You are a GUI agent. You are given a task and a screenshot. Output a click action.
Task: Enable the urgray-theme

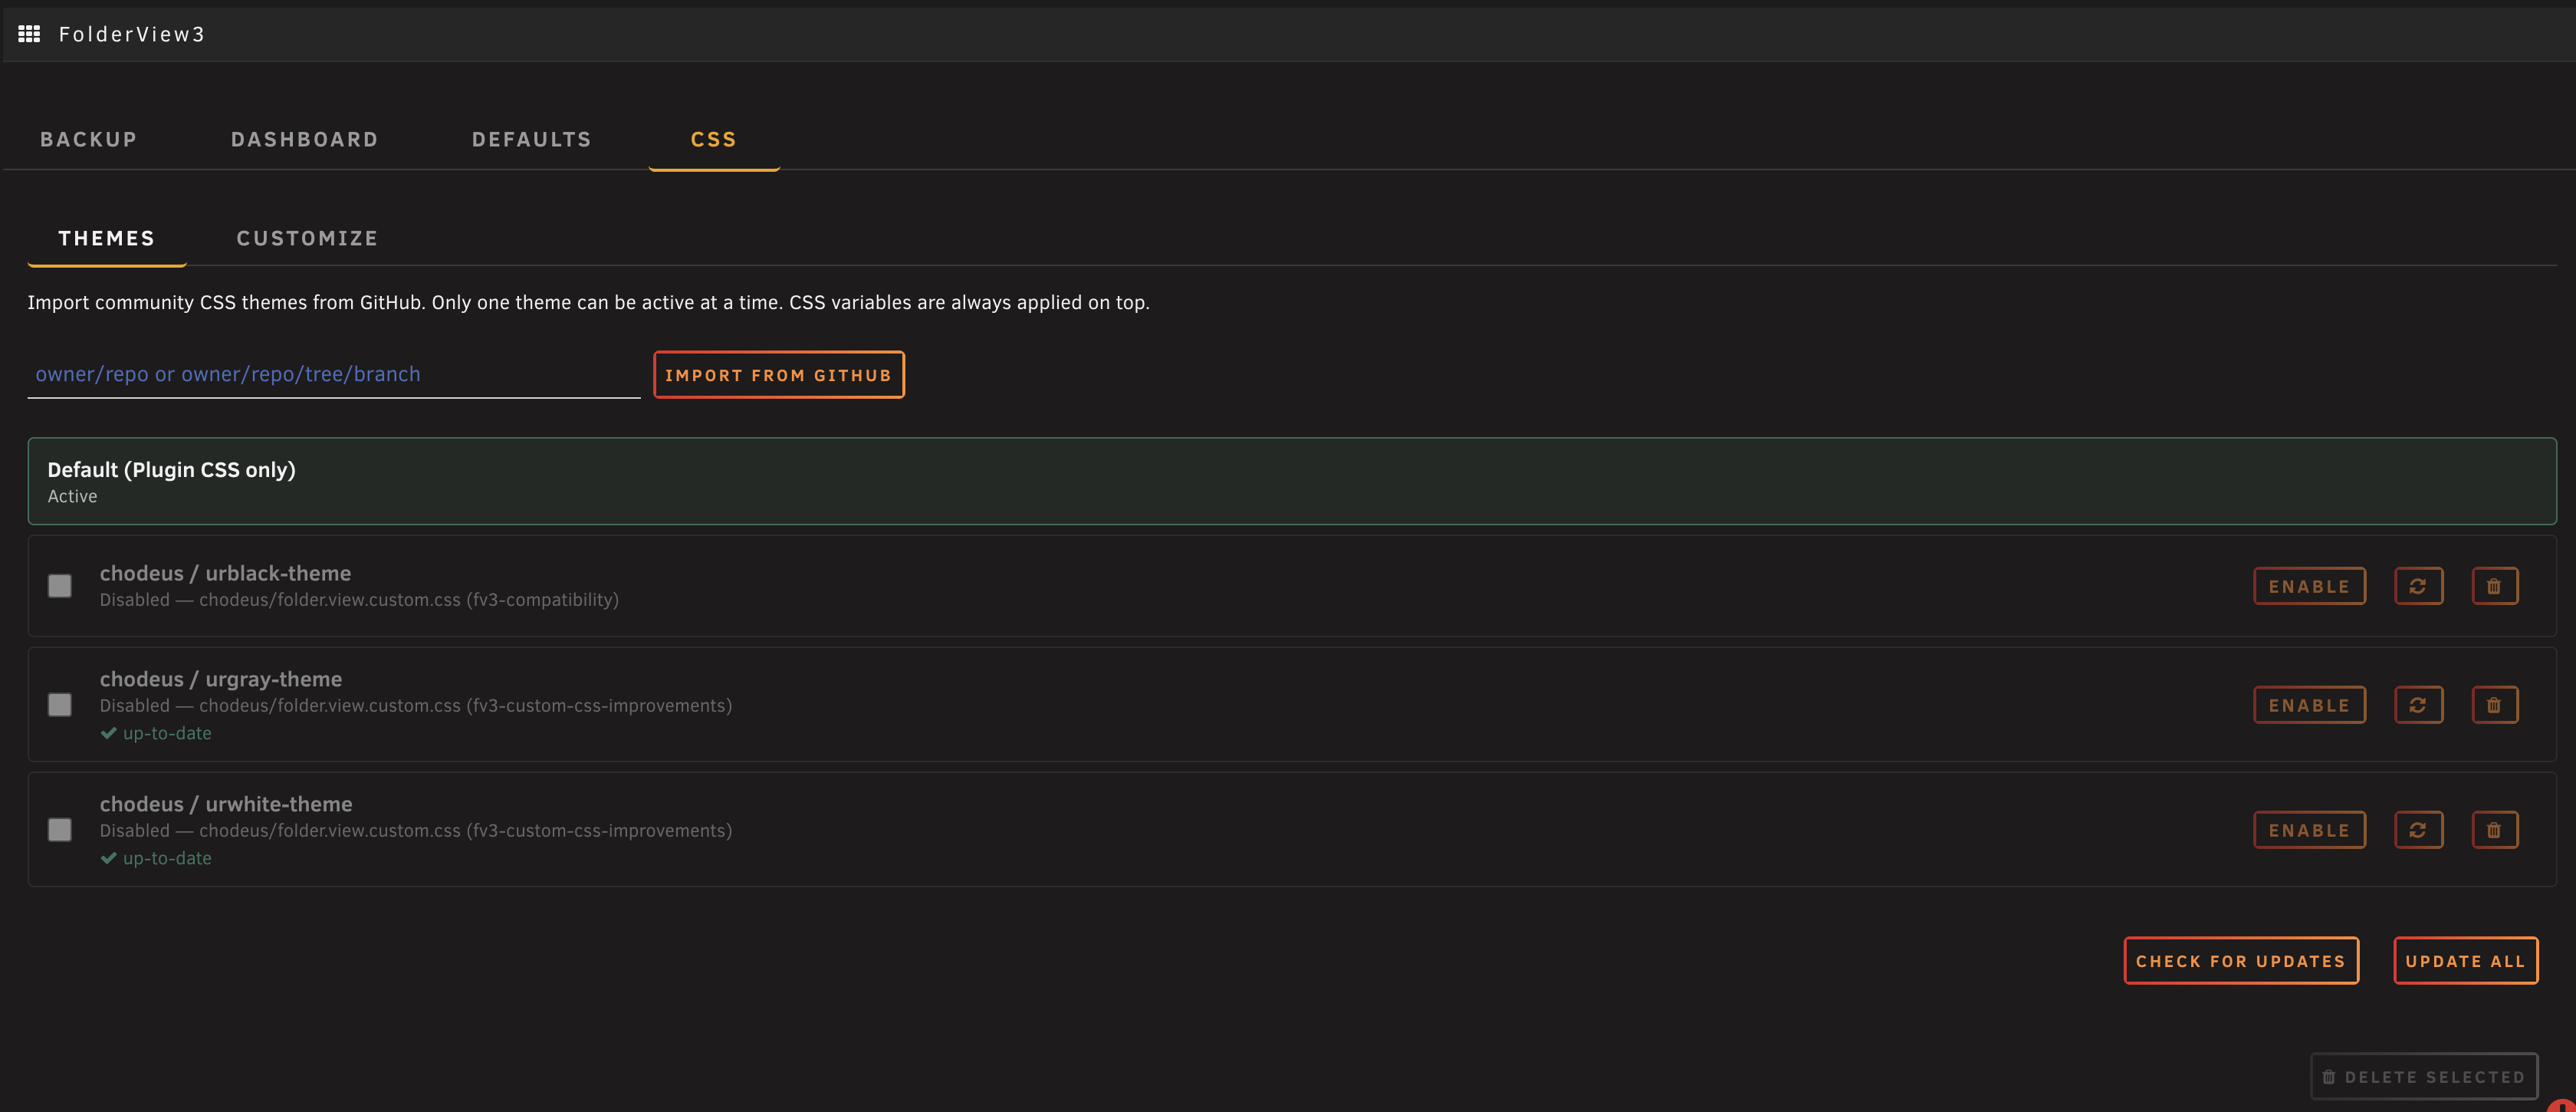click(x=2309, y=705)
